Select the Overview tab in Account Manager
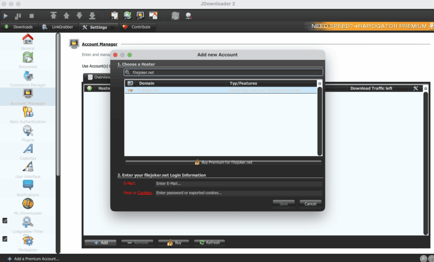This screenshot has height=262, width=434. pos(98,77)
